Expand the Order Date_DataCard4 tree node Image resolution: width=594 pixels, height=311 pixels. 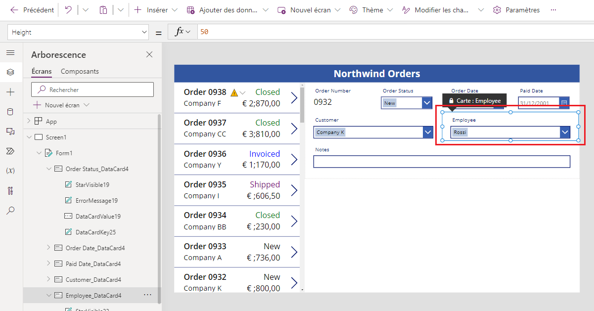pos(48,248)
